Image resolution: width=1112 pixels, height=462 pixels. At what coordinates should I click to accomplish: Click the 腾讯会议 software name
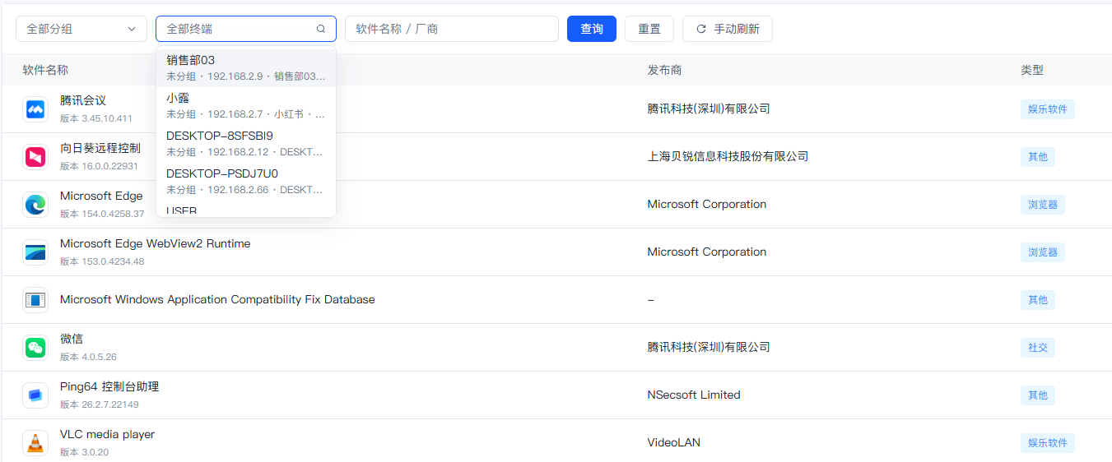click(83, 100)
